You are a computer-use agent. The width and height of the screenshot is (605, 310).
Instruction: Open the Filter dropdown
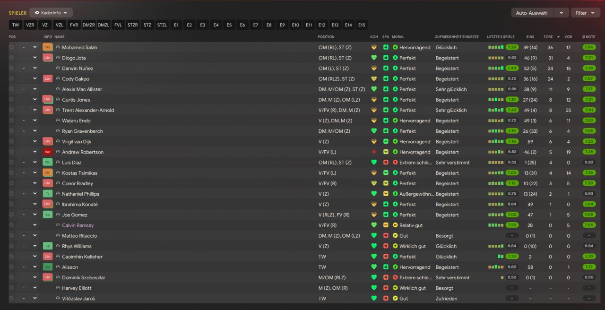(585, 13)
